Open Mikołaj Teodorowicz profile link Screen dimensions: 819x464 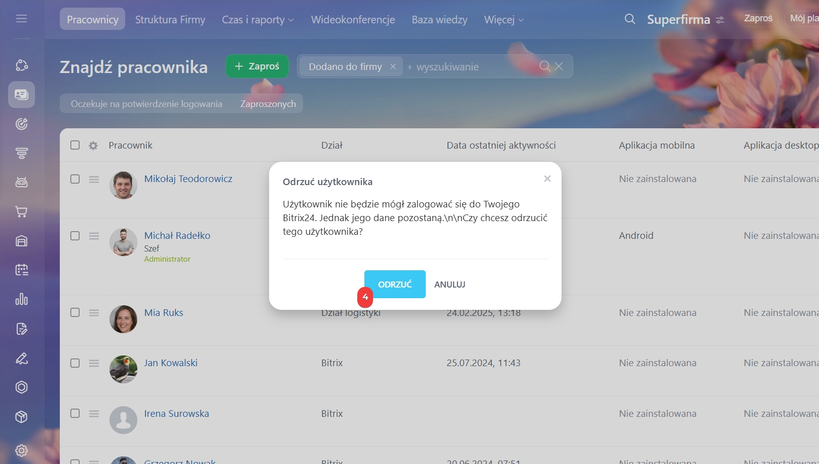pyautogui.click(x=188, y=179)
